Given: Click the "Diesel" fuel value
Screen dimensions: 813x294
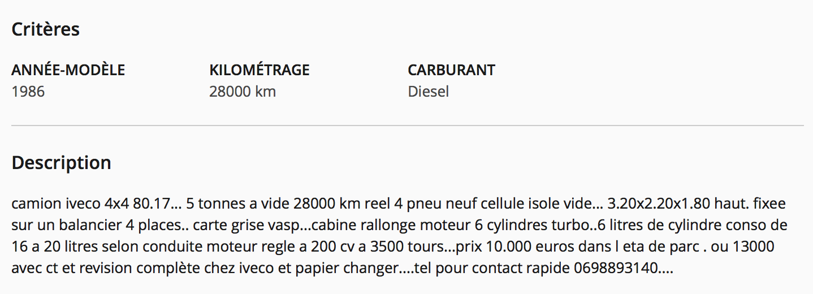Looking at the screenshot, I should pos(428,91).
